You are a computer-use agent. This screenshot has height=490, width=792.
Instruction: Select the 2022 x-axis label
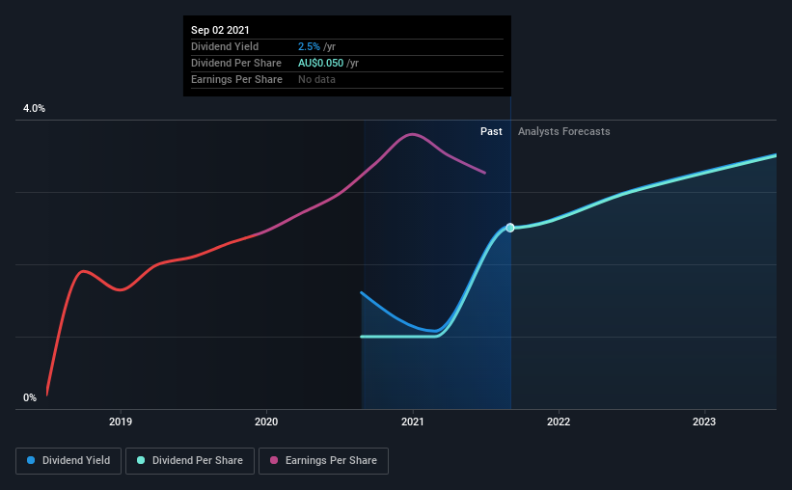[559, 422]
